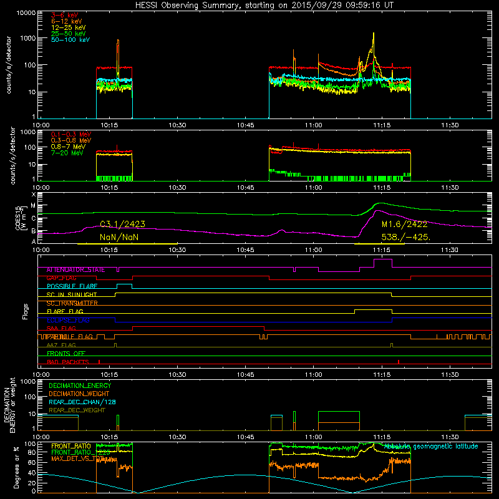
Task: Select the 12-25 keV legend label
Action: (x=68, y=27)
